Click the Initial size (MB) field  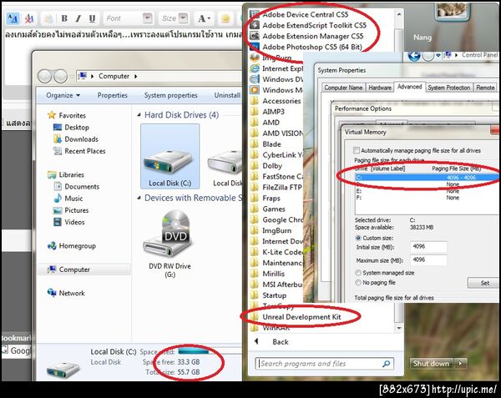pos(428,247)
